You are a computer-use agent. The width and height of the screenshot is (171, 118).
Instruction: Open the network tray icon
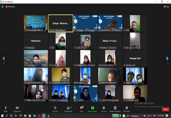[x=148, y=116]
